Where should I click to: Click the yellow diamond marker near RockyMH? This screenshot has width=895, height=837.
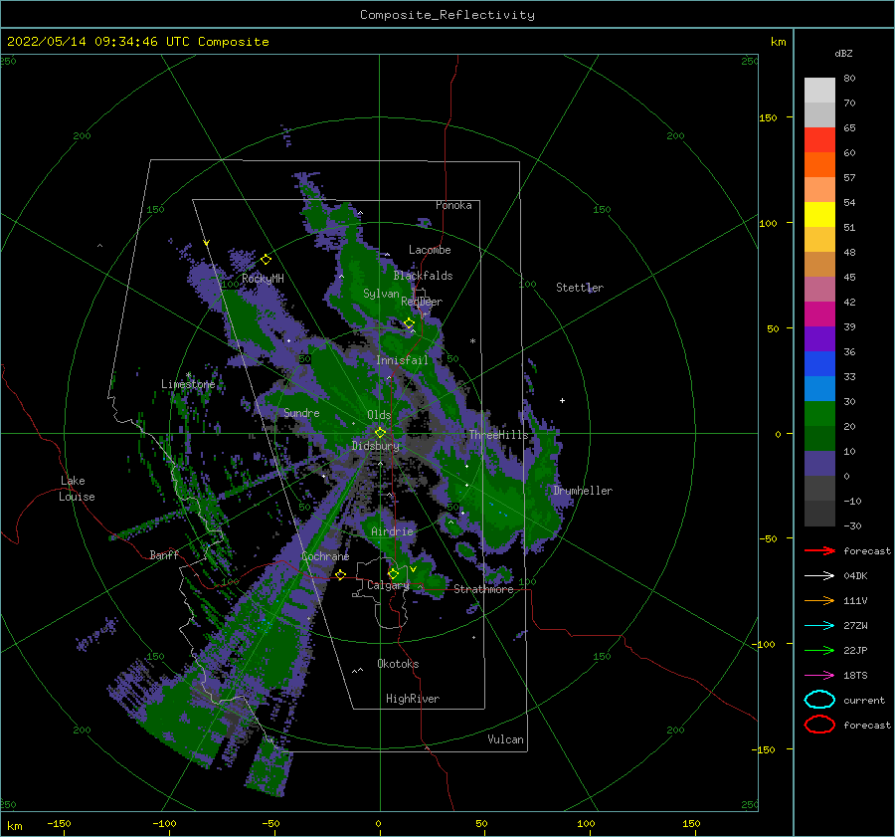(x=266, y=260)
